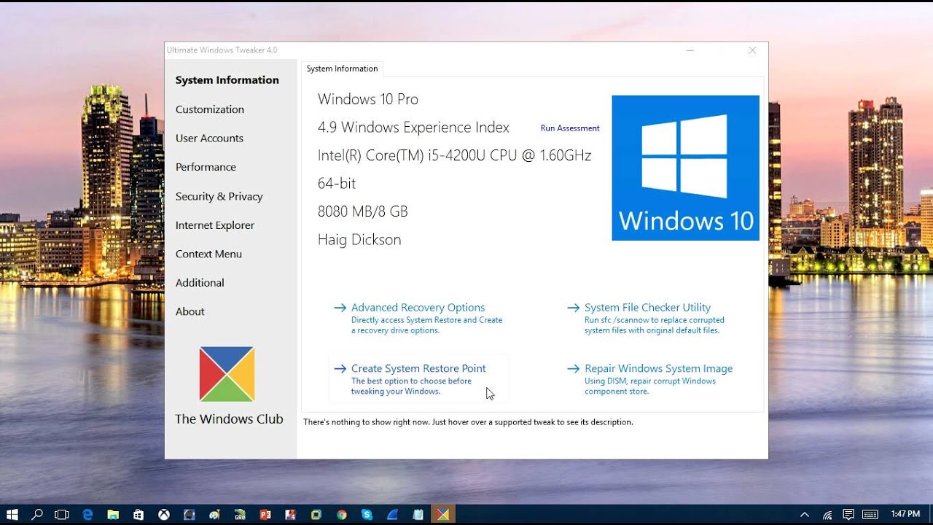
Task: Launch System File Checker Utility
Action: pyautogui.click(x=647, y=318)
